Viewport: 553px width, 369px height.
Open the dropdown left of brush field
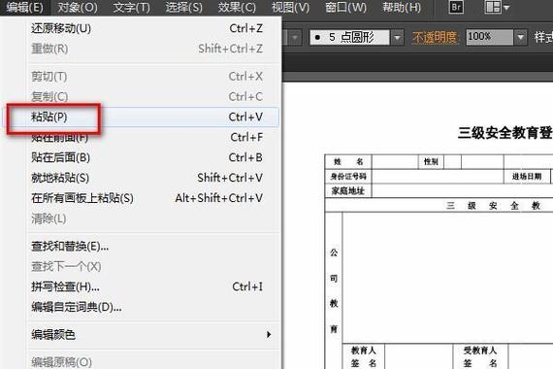[296, 37]
